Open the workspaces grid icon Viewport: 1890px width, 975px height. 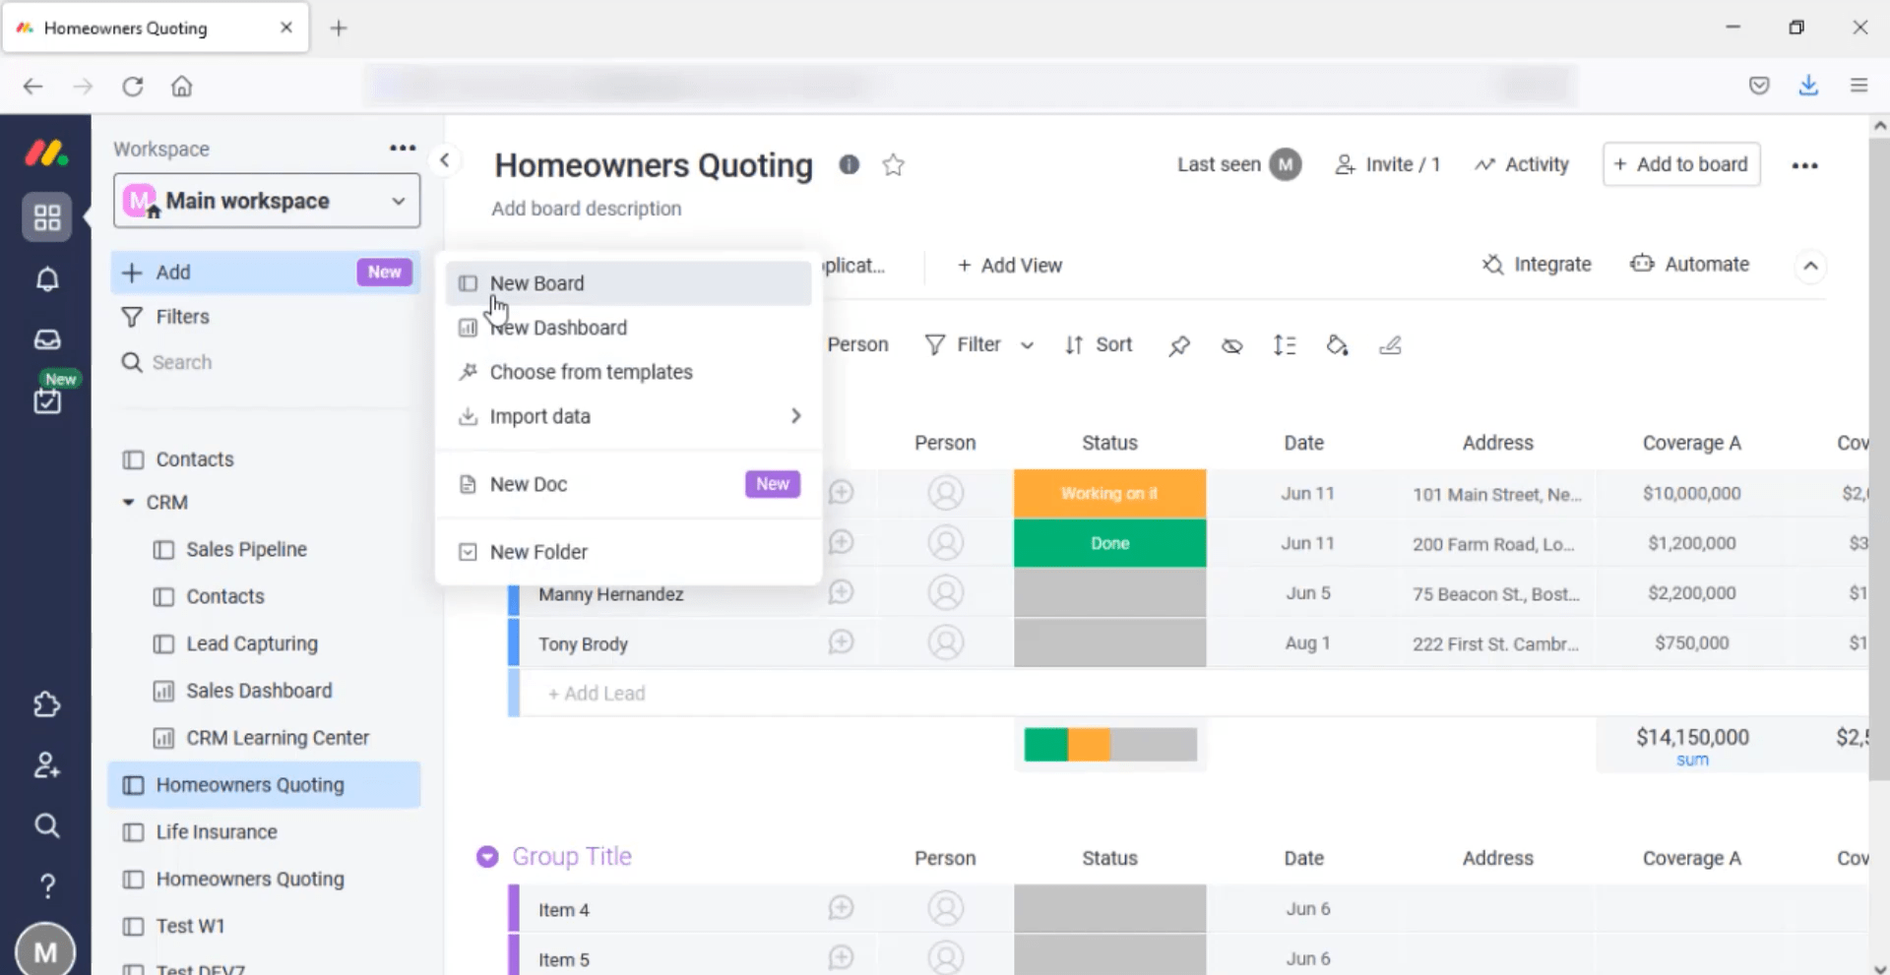coord(46,217)
